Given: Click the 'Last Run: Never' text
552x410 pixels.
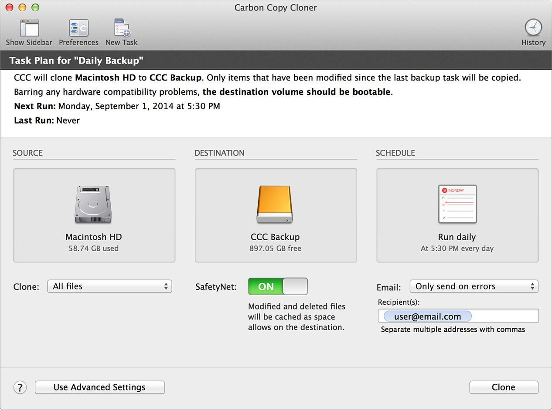Looking at the screenshot, I should coord(47,121).
